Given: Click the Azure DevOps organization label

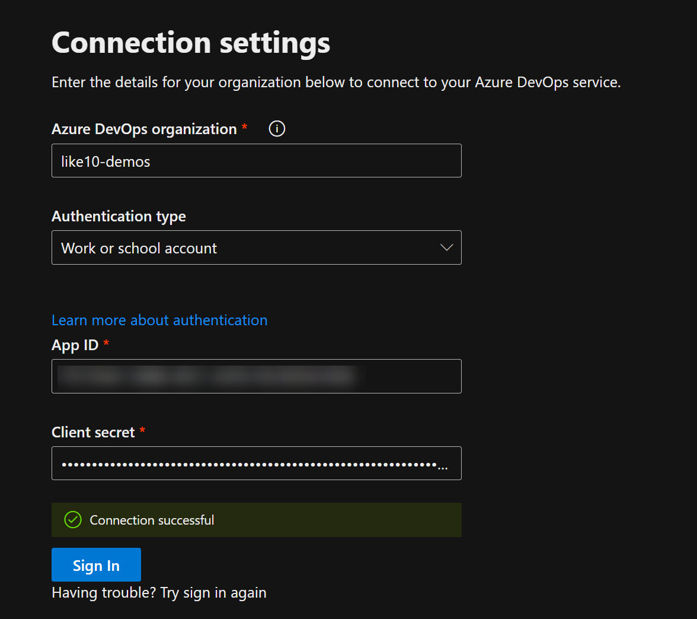Looking at the screenshot, I should pos(144,129).
